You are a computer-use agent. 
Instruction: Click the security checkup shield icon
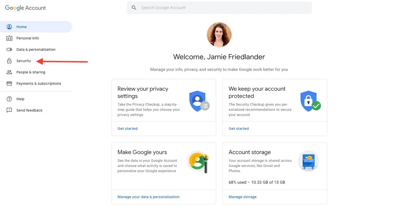pyautogui.click(x=310, y=101)
